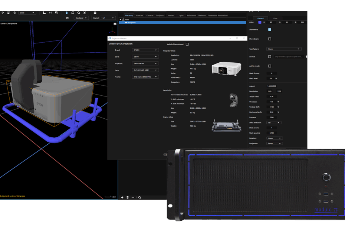Switch to the Cameras tab
The image size is (345, 230).
pos(150,16)
